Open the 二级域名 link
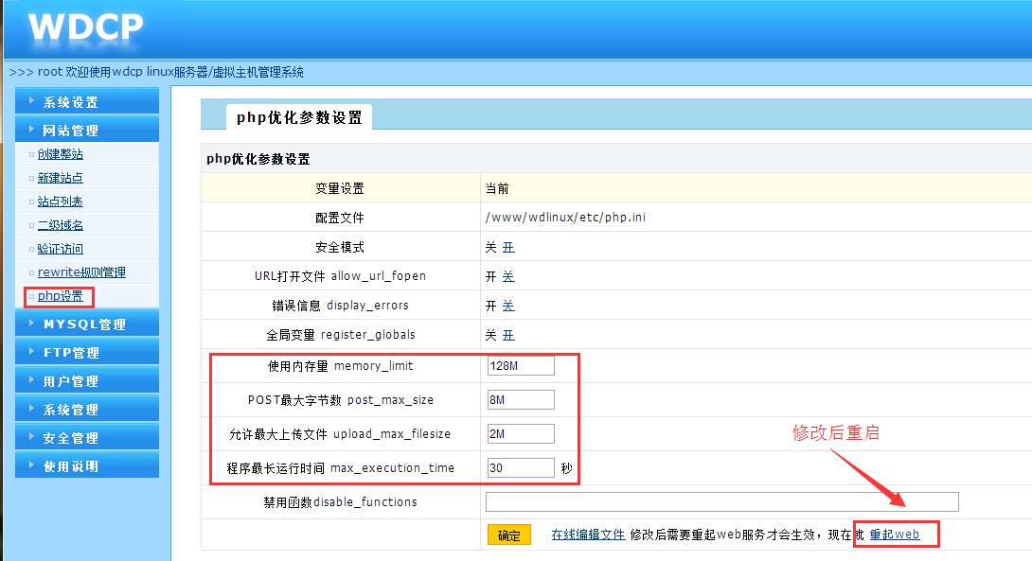 click(x=60, y=225)
